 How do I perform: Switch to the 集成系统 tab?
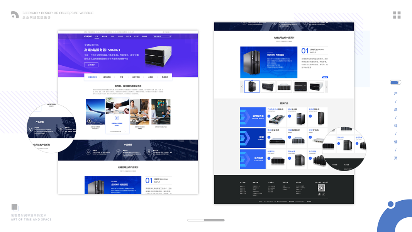[165, 77]
